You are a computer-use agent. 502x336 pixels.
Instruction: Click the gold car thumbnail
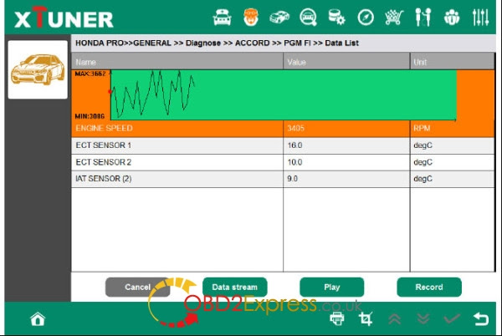(38, 69)
